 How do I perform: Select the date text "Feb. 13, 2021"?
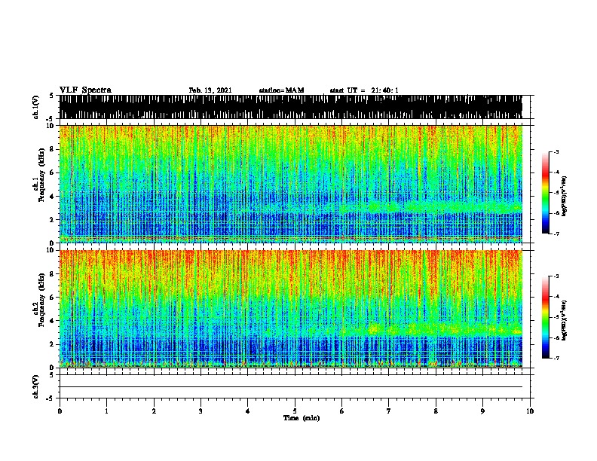[x=210, y=90]
